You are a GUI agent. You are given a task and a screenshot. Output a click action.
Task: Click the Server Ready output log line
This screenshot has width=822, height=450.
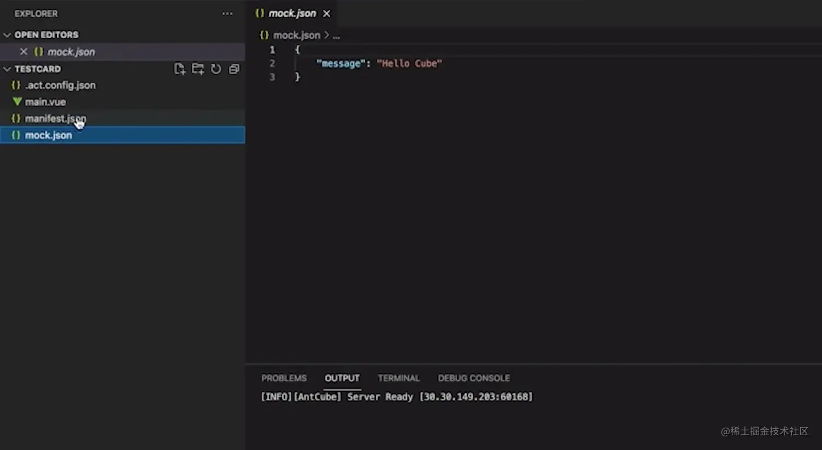[397, 397]
